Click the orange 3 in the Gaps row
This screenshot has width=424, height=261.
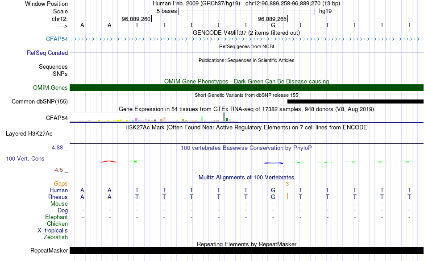tap(287, 184)
